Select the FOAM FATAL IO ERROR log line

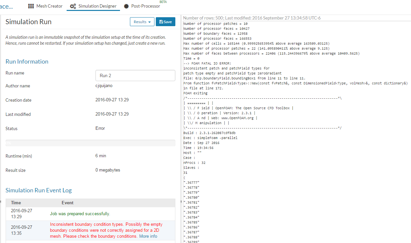coord(207,63)
